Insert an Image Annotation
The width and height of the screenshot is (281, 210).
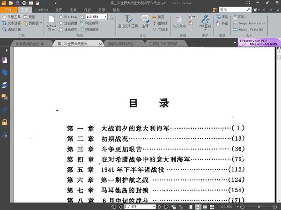pos(249,23)
